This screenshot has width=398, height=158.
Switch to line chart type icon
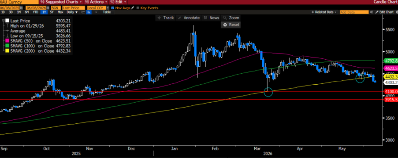[x=83, y=12]
